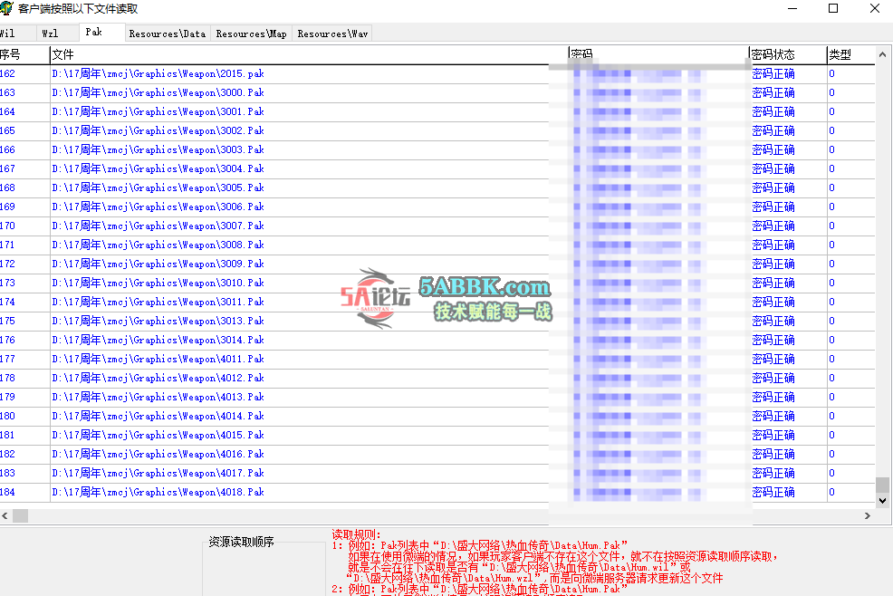893x596 pixels.
Task: Switch to the Wzl tab
Action: point(50,34)
